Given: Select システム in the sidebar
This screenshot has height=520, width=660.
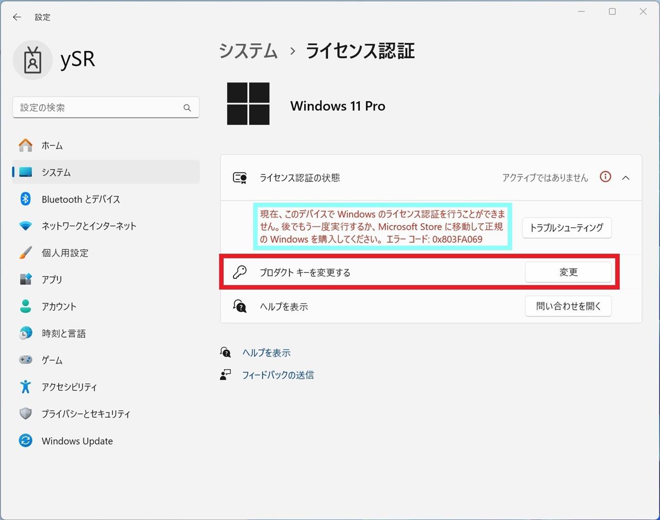Looking at the screenshot, I should pos(106,172).
